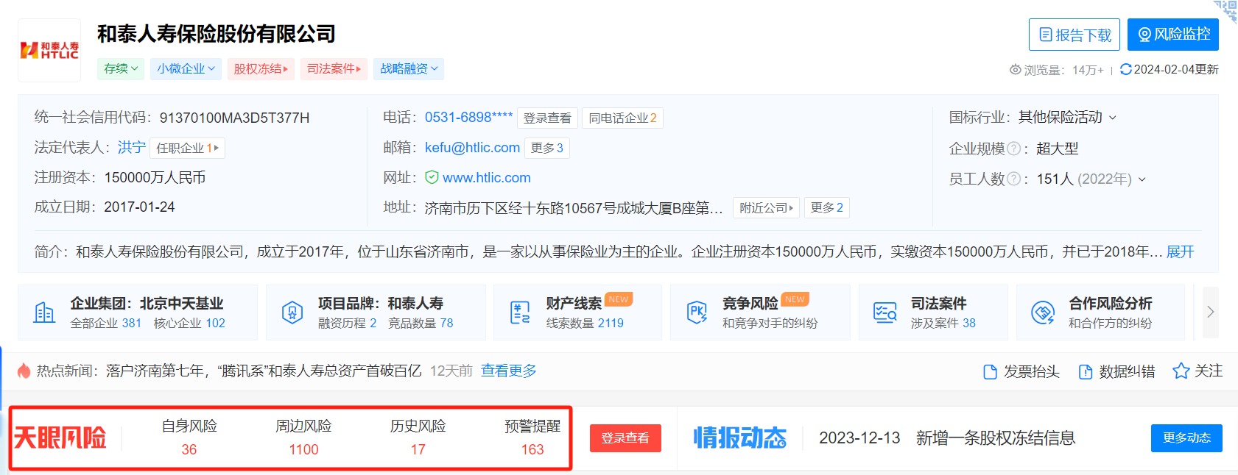Click phone number 0531-6898****

coord(468,117)
